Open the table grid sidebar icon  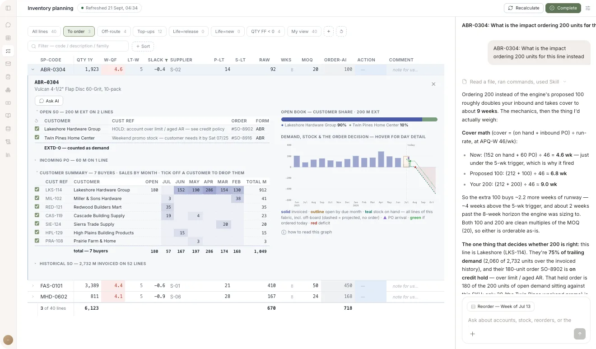point(8,38)
